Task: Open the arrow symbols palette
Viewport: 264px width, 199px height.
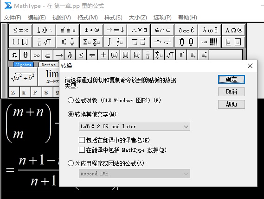Action: 116,30
